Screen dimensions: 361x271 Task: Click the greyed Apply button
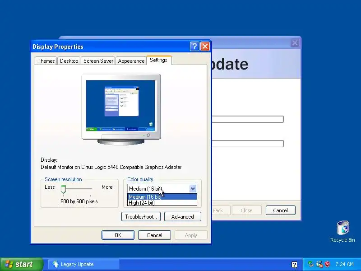pyautogui.click(x=191, y=235)
